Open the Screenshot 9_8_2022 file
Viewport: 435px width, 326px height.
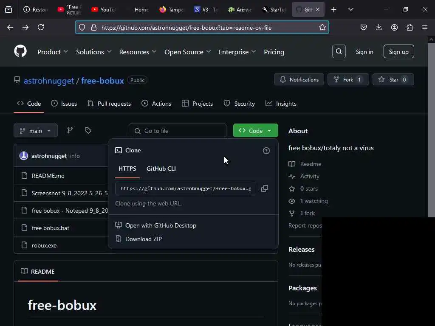click(x=70, y=193)
